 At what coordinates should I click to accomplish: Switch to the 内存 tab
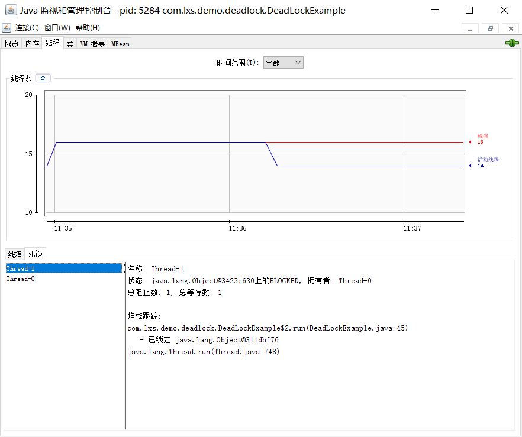pyautogui.click(x=32, y=44)
